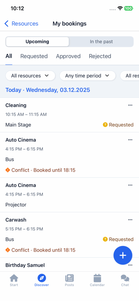Select the Requested tab
This screenshot has height=301, width=139.
34,56
